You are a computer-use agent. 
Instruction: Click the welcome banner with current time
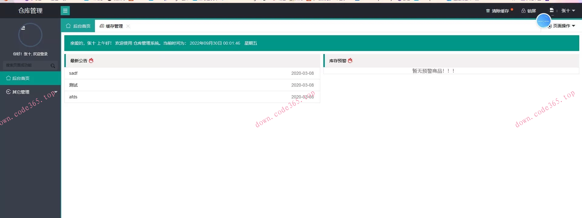[321, 43]
